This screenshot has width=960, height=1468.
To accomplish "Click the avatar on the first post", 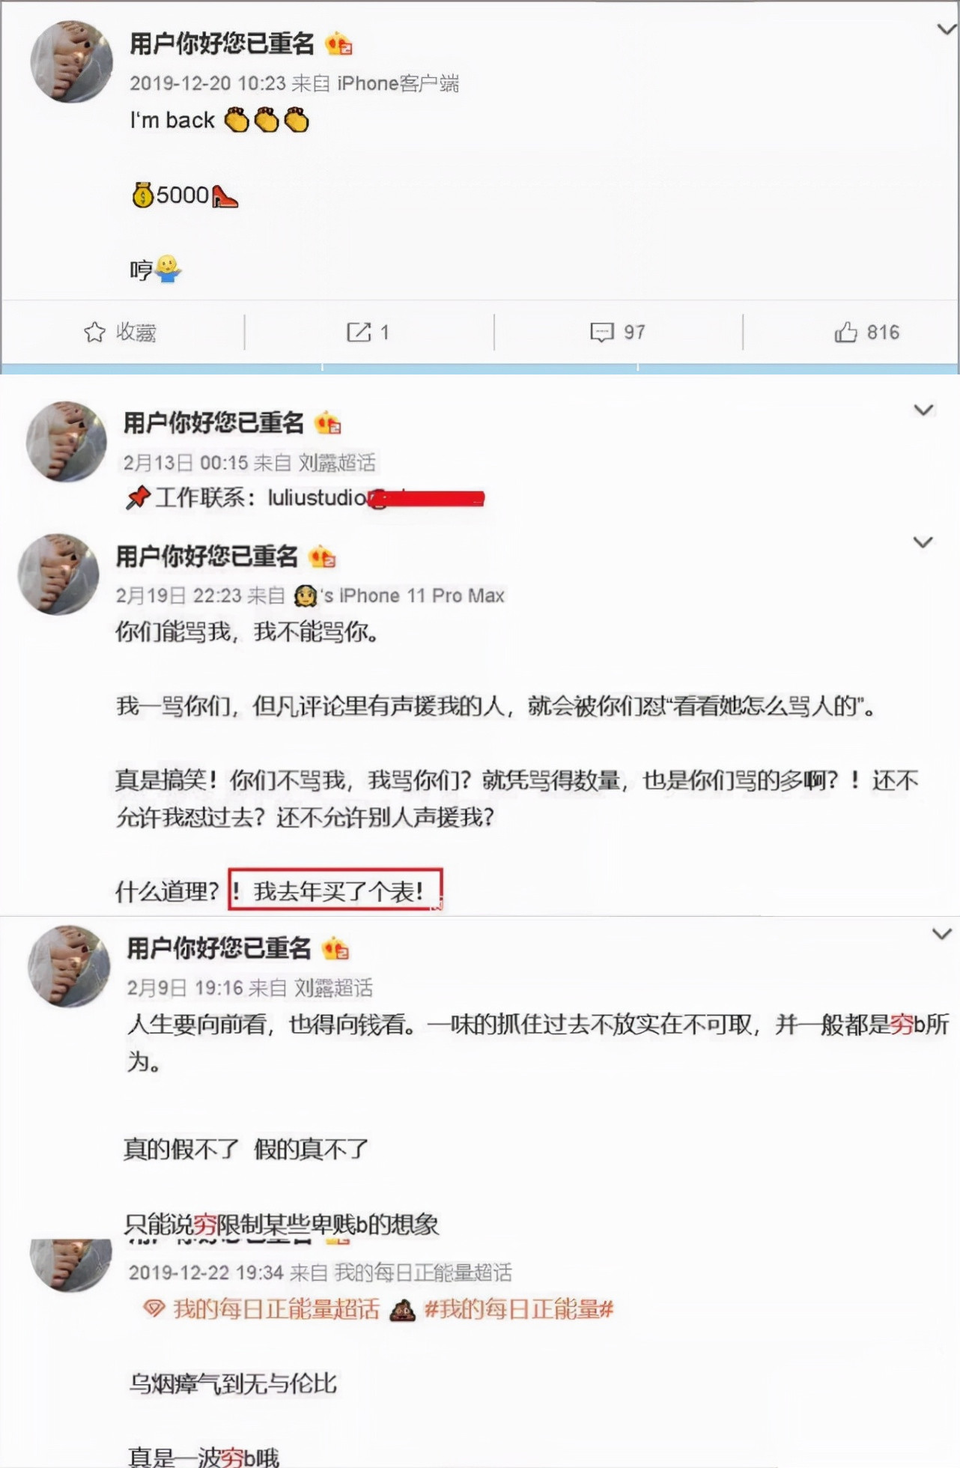I will 71,61.
